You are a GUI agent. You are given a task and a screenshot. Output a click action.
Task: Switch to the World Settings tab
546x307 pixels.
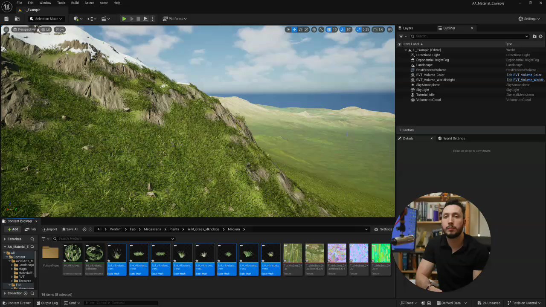454,138
